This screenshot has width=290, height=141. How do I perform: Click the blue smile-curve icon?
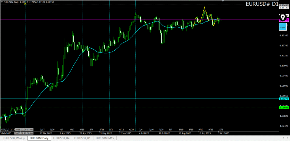pyautogui.click(x=283, y=26)
